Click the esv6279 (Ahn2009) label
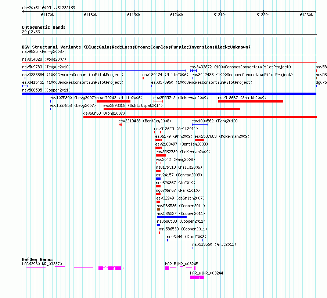Image resolution: width=327 pixels, height=298 pixels. (x=174, y=136)
